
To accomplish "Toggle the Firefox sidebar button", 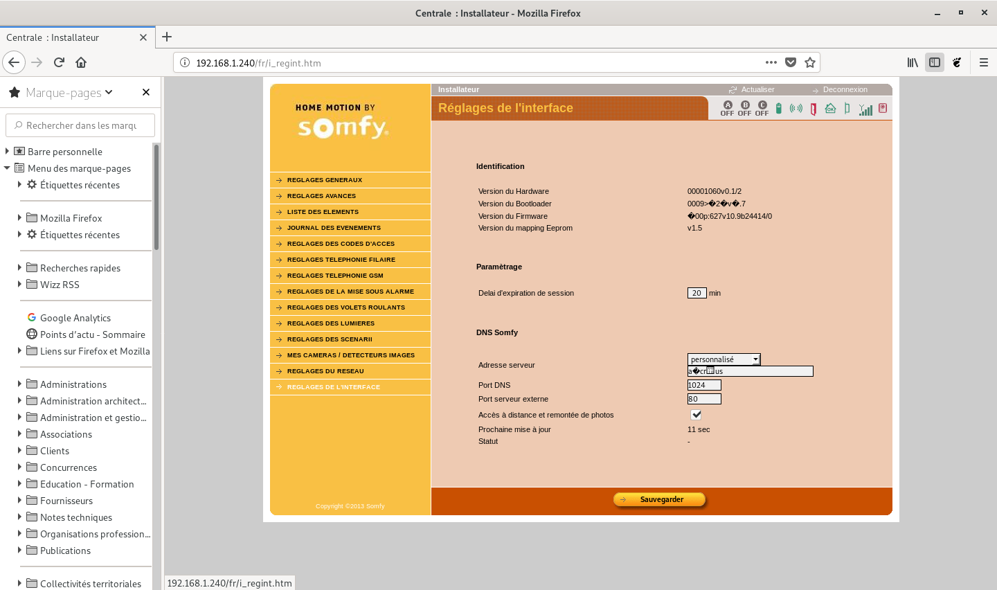I will tap(935, 62).
